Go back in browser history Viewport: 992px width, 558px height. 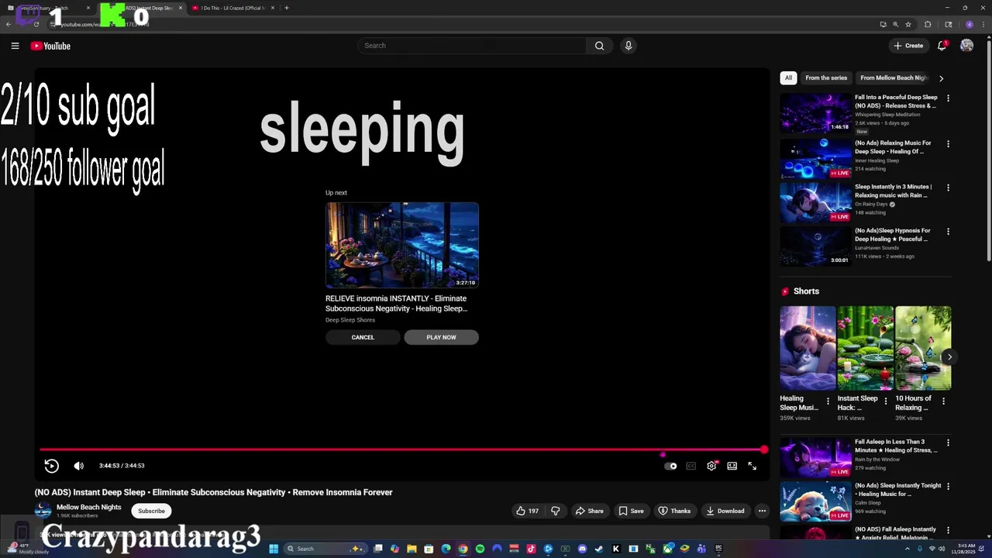[x=9, y=24]
